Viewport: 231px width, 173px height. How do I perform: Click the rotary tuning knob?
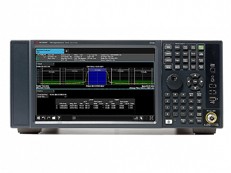click(x=174, y=82)
